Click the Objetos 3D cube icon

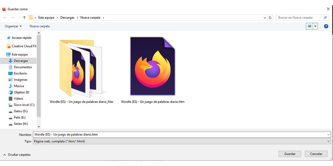(11, 92)
